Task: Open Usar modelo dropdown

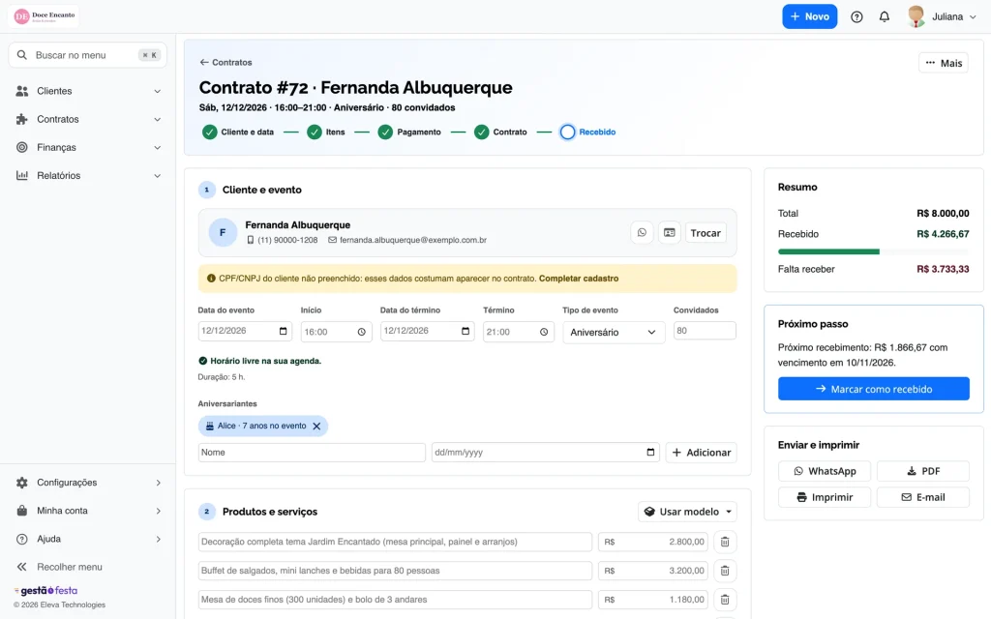Action: [x=688, y=512]
